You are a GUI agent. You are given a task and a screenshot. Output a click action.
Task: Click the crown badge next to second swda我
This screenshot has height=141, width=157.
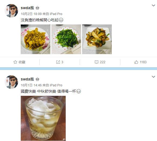(x=37, y=79)
